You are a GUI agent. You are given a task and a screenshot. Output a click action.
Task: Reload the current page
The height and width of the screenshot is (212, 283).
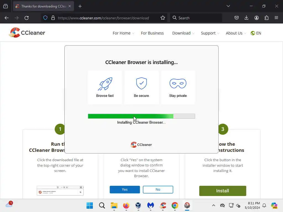pos(27,18)
